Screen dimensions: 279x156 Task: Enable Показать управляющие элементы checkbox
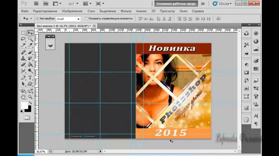click(86, 18)
